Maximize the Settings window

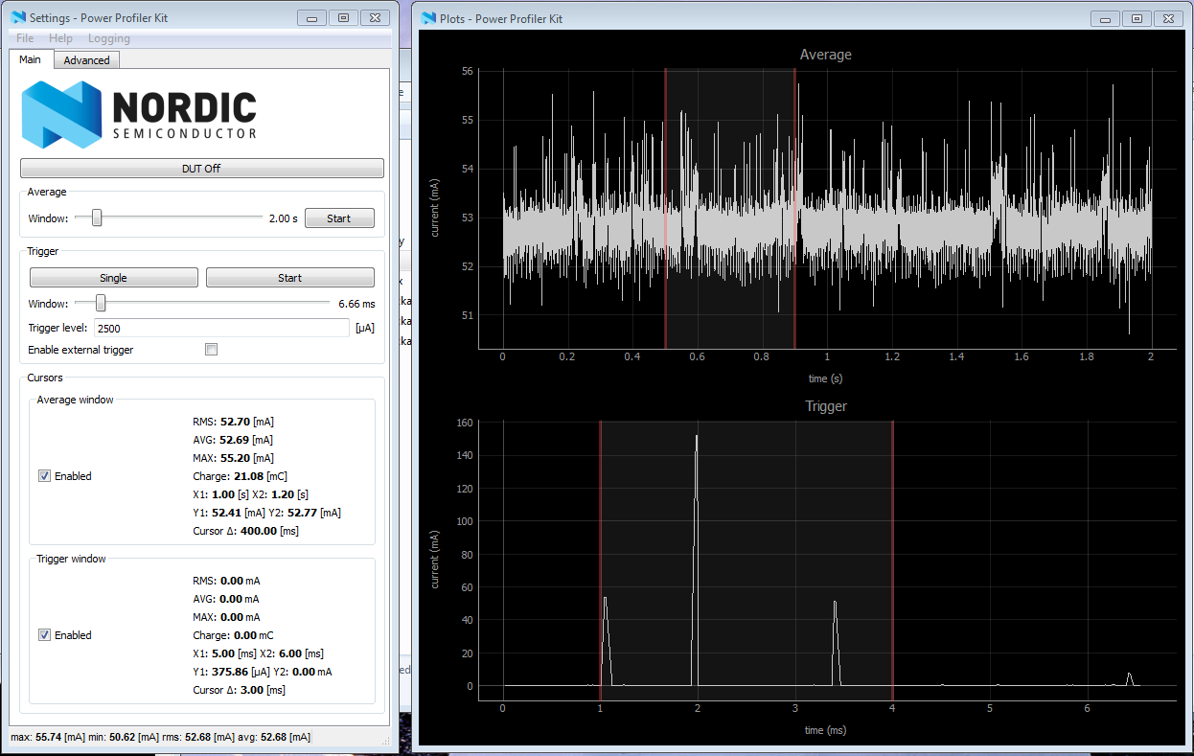[x=343, y=17]
